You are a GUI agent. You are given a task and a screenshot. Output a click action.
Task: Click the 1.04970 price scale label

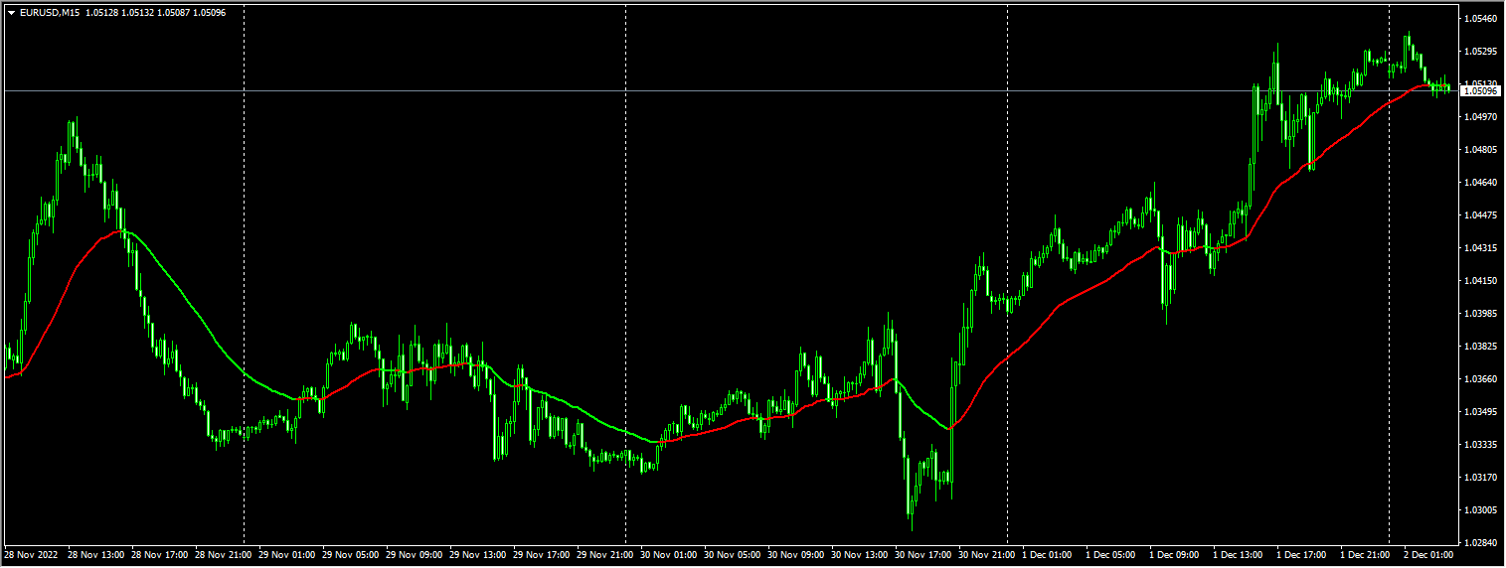[x=1482, y=117]
